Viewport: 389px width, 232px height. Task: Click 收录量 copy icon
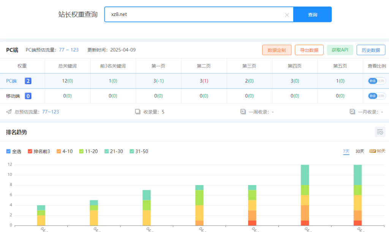click(138, 112)
